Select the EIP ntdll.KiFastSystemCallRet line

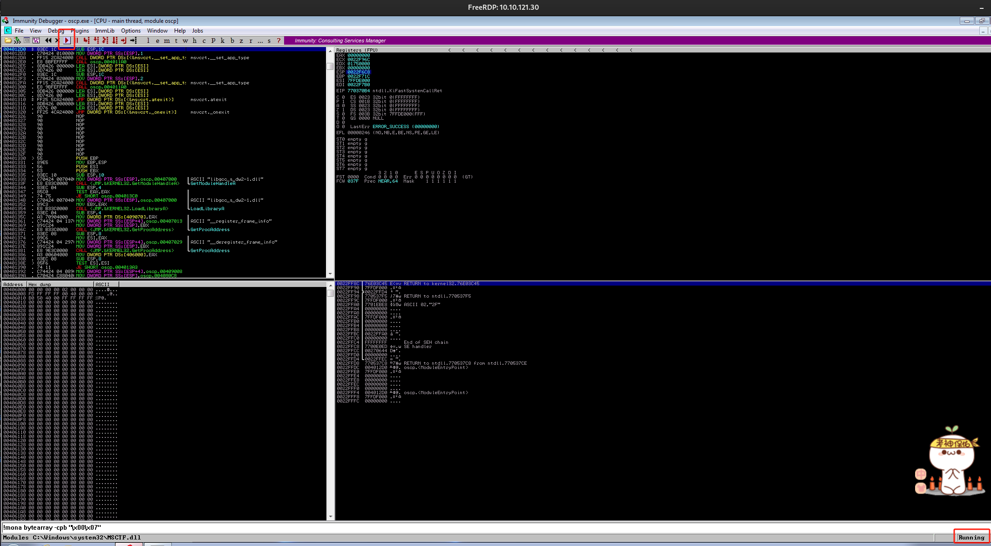click(389, 91)
